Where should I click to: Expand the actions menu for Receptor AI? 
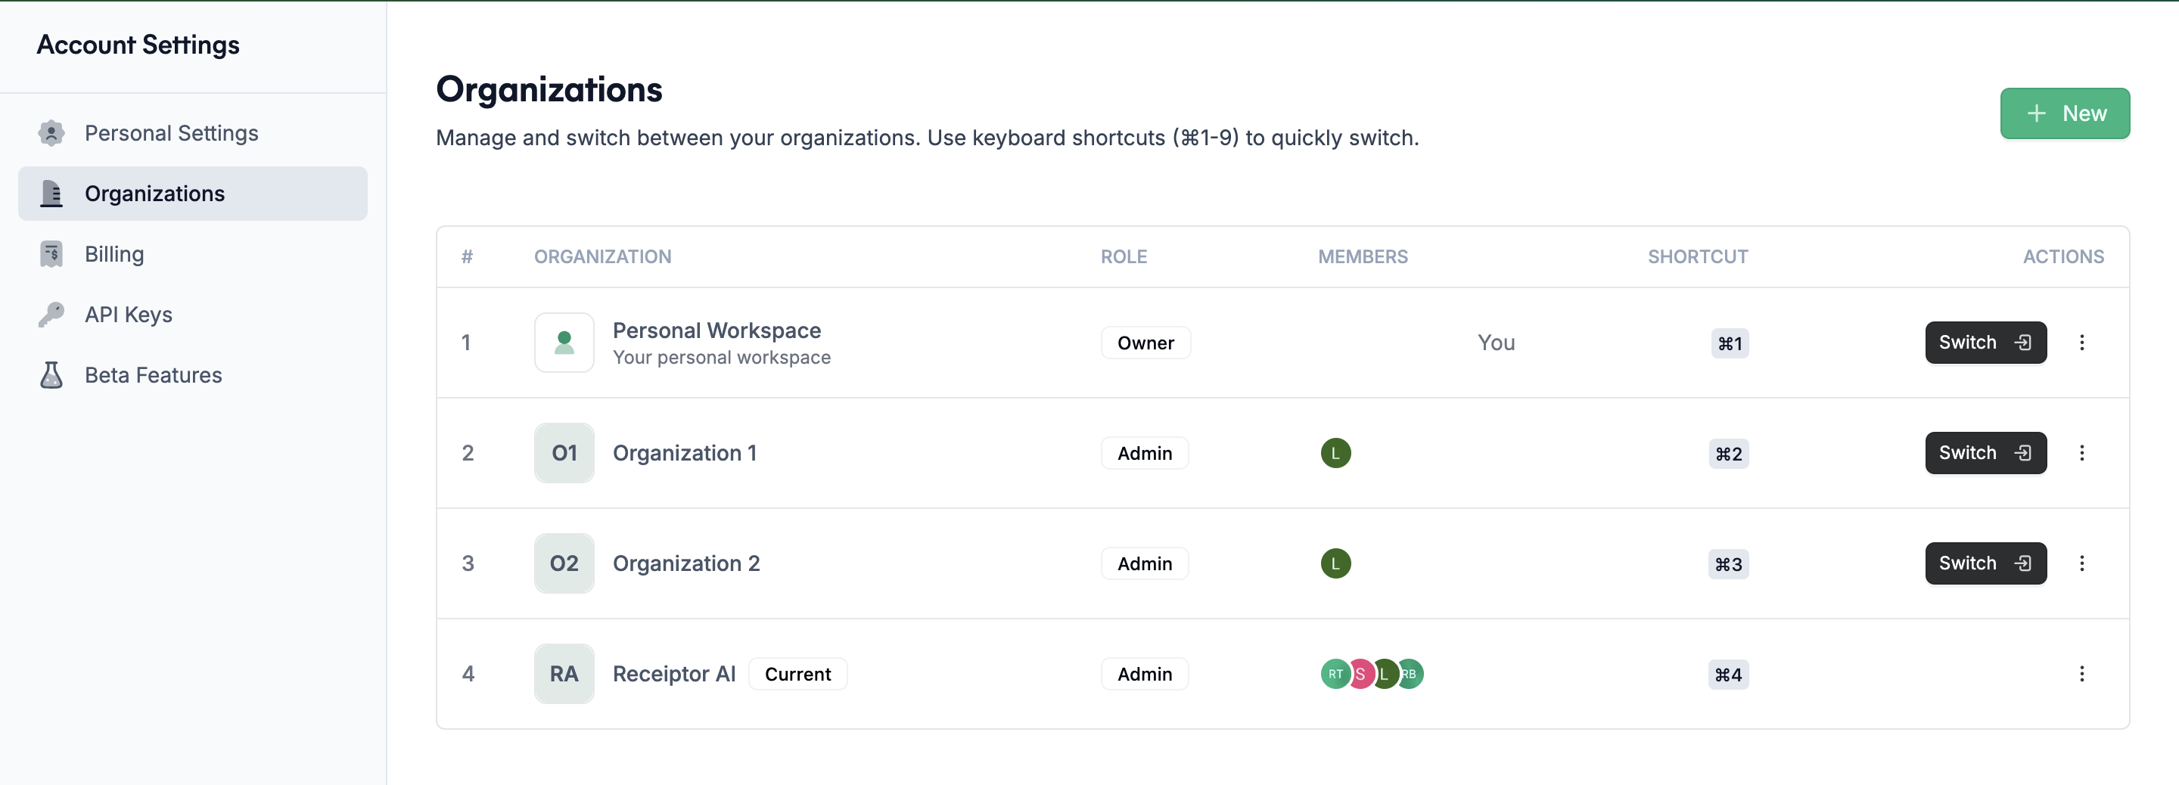coord(2081,674)
